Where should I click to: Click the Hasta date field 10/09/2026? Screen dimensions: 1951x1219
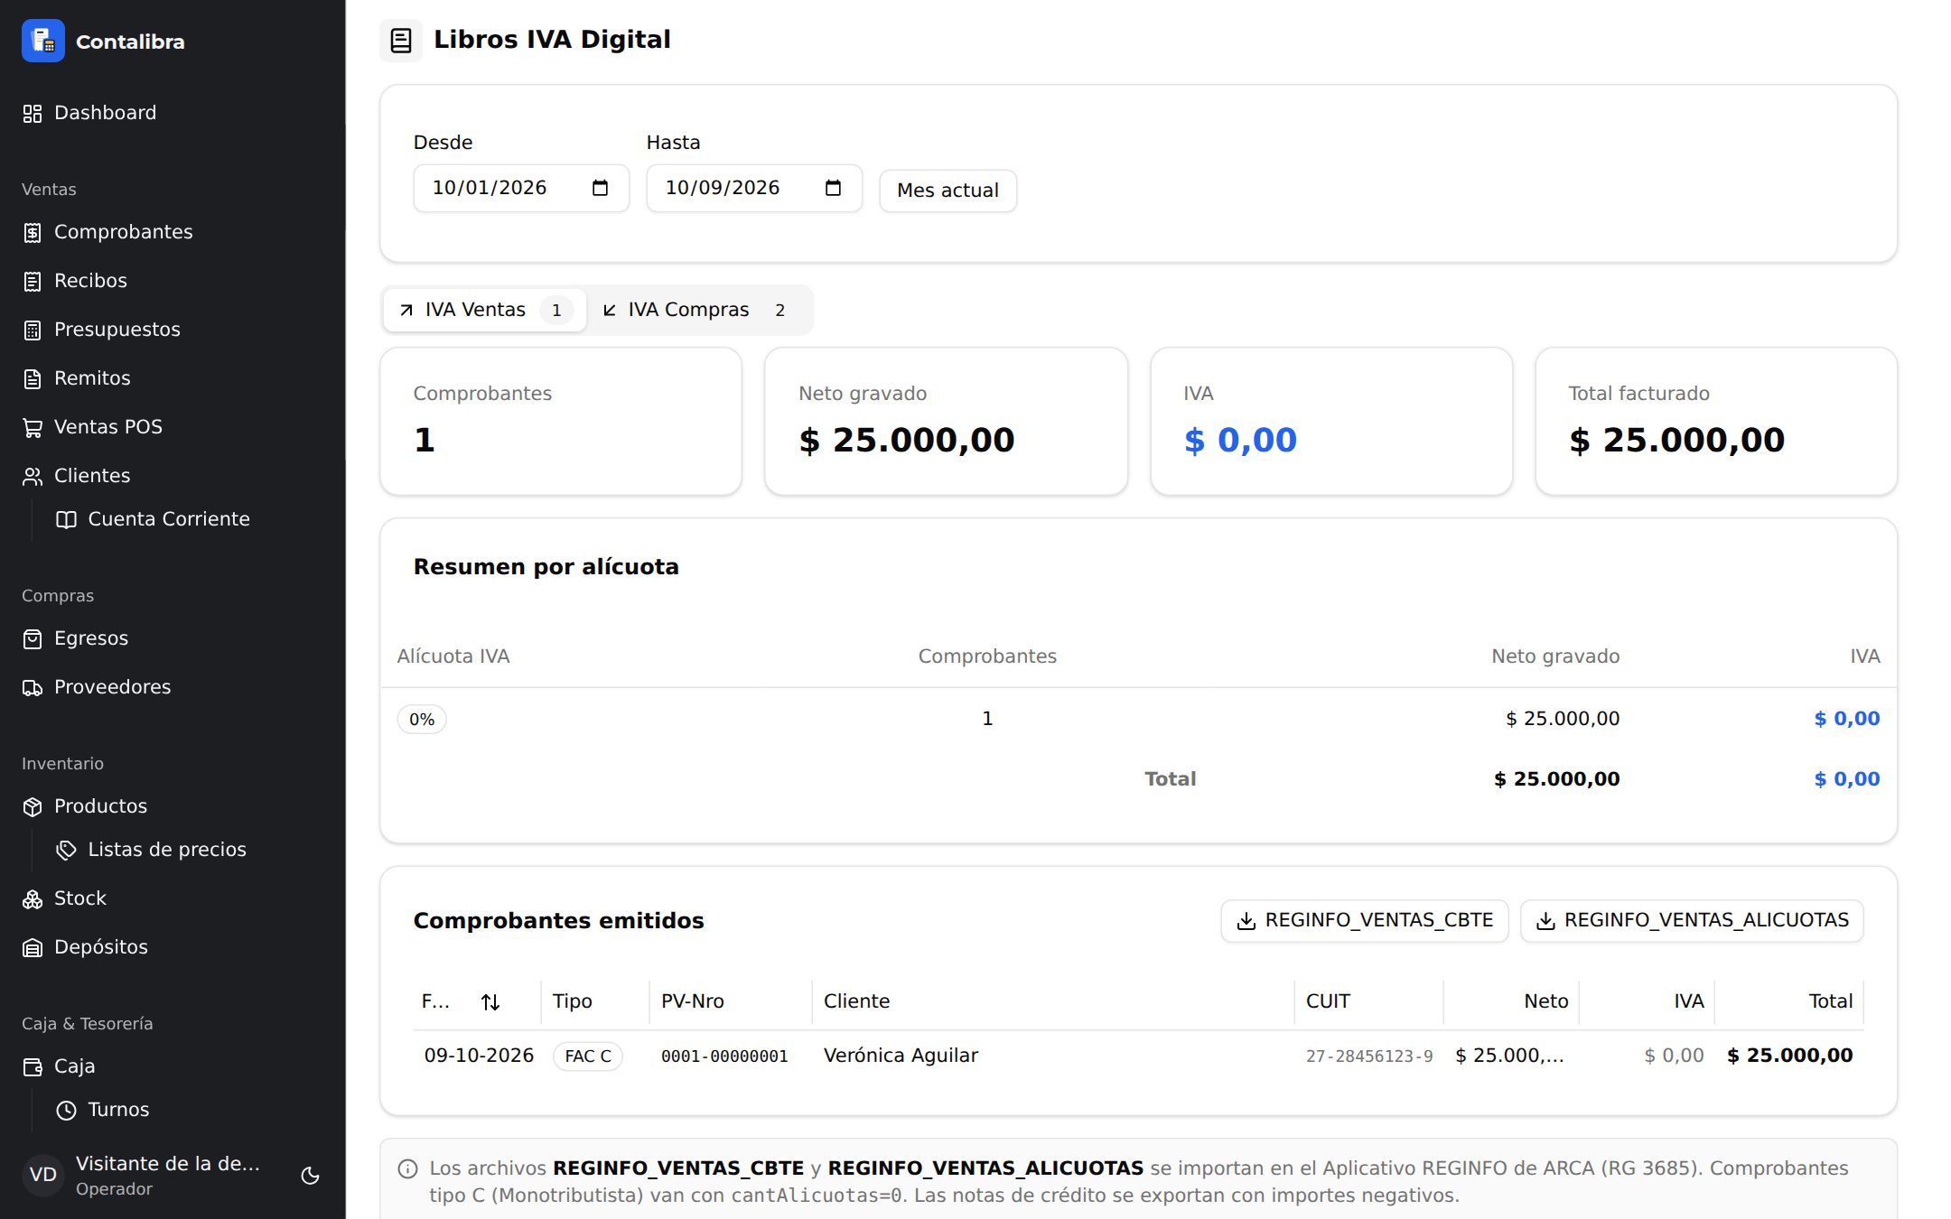(x=754, y=188)
